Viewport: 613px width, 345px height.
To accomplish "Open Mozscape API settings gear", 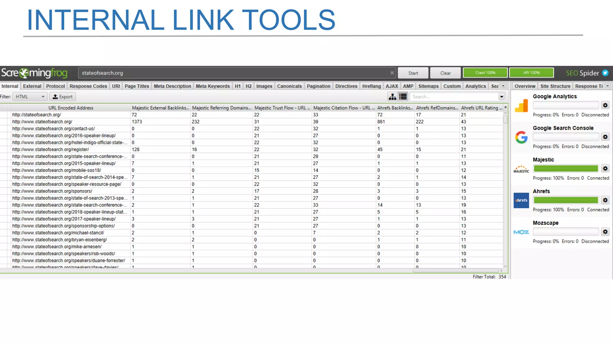I will click(x=605, y=232).
